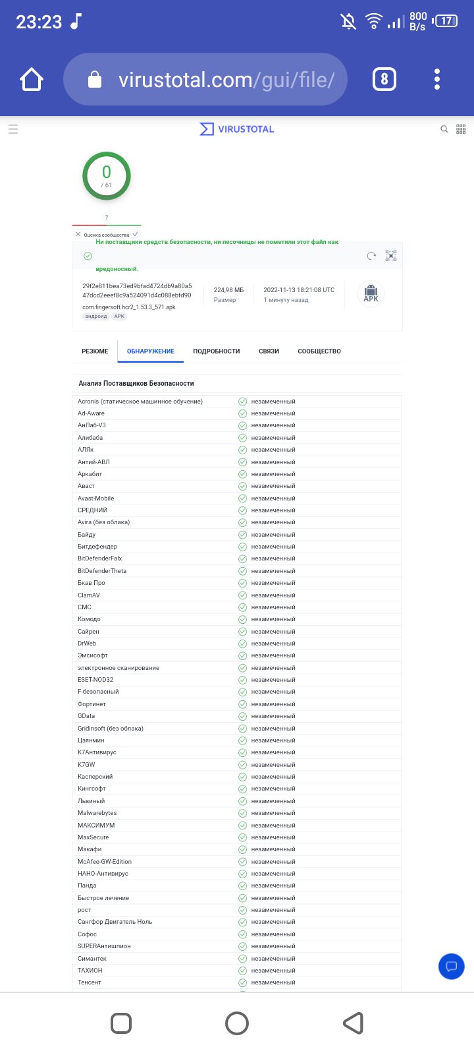This screenshot has height=1055, width=474.
Task: Click the 0 / 61 detection score circle
Action: 107,176
